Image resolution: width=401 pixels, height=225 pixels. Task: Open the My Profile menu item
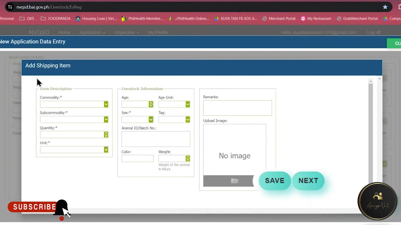[x=158, y=32]
